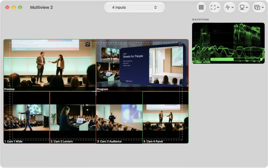This screenshot has height=168, width=268.
Task: Click the 'Streets for People' slide title
Action: [x=133, y=56]
